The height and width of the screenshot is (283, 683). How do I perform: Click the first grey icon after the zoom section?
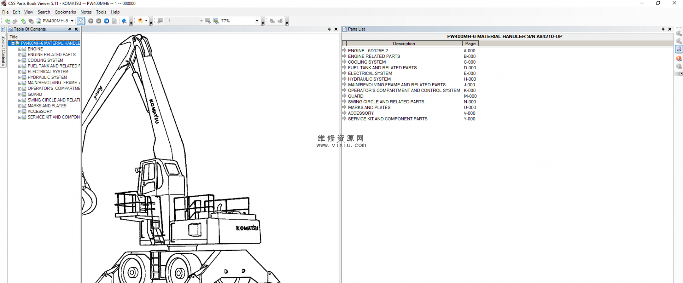click(x=272, y=21)
